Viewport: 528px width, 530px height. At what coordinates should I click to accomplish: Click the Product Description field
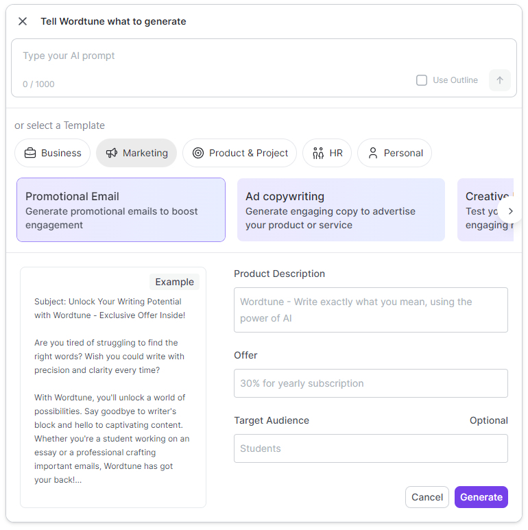[x=371, y=310]
